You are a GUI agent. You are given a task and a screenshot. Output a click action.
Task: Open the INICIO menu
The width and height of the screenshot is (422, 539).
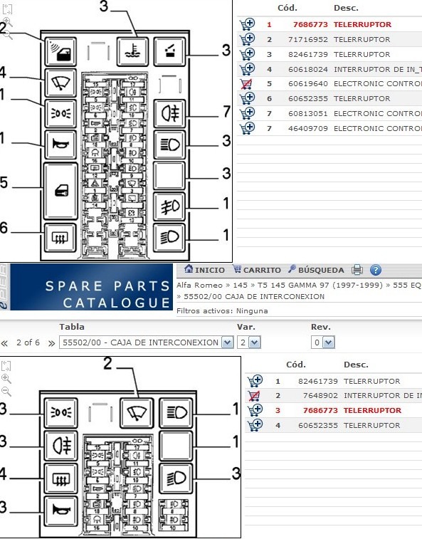point(204,270)
